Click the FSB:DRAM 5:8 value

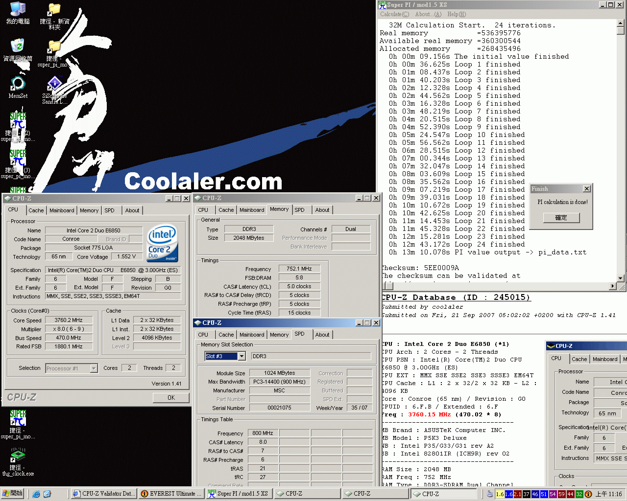click(299, 278)
